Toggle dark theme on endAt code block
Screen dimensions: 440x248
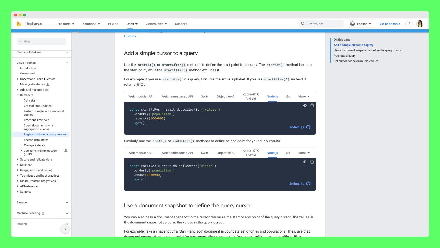tap(305, 162)
